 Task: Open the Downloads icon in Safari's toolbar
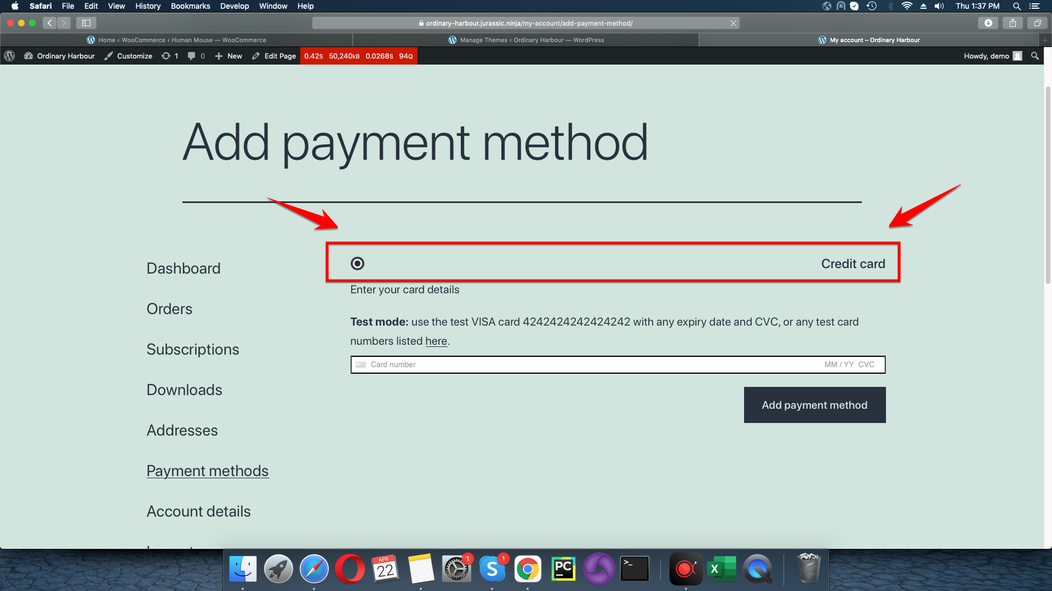click(x=988, y=23)
